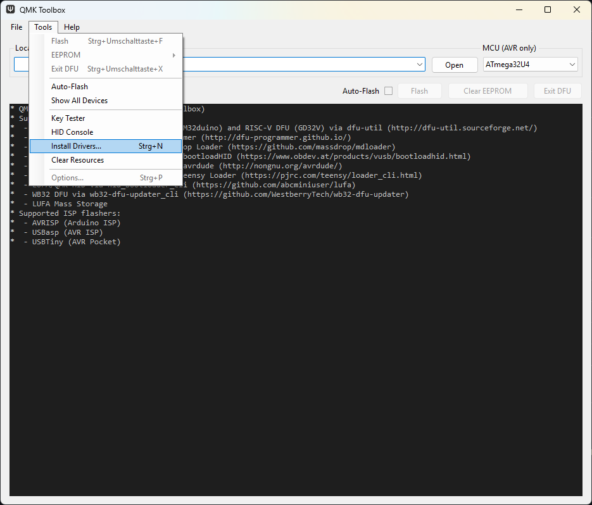The width and height of the screenshot is (592, 505).
Task: Click the mdloader github URL text
Action: [x=312, y=147]
